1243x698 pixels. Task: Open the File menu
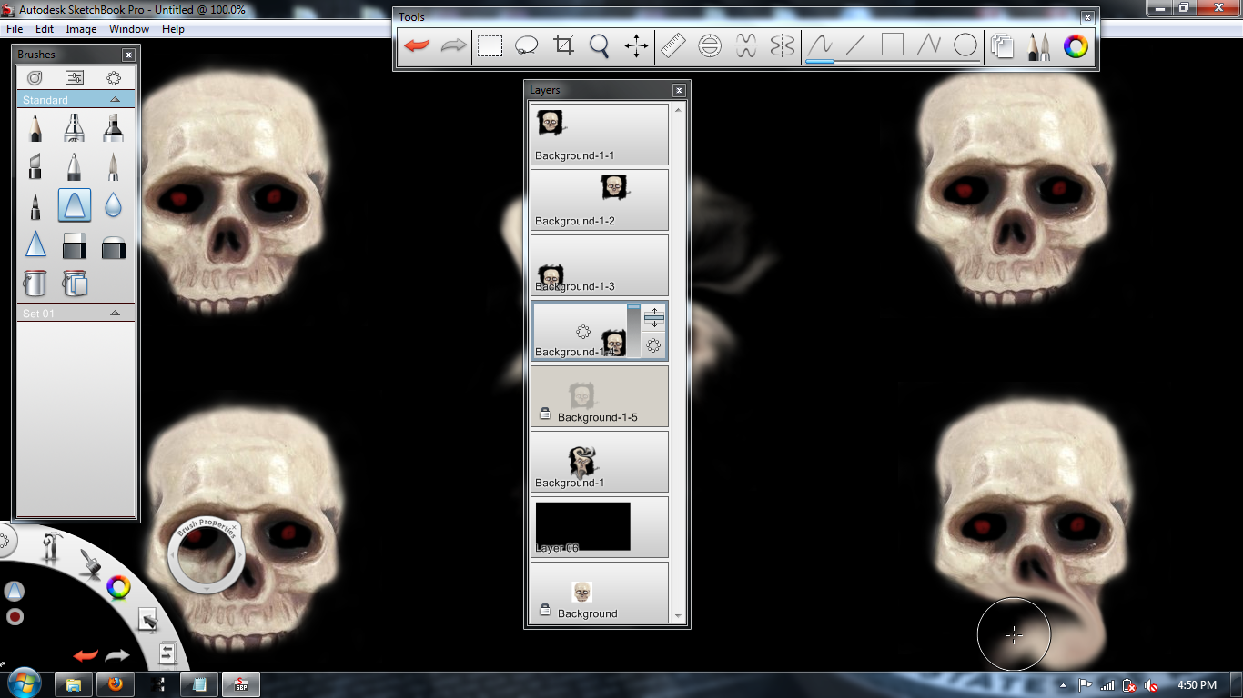15,29
